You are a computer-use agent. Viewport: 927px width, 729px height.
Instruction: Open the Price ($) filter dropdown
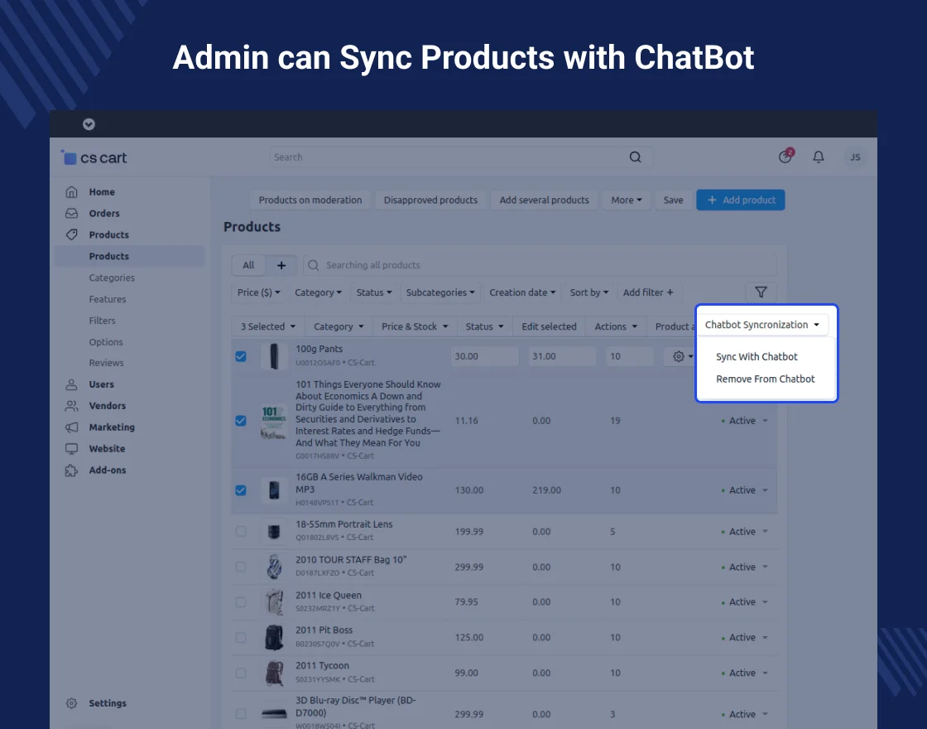coord(259,292)
